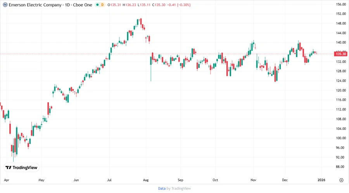The width and height of the screenshot is (349, 193).
Task: Click the close value C135.30
Action: tap(159, 5)
